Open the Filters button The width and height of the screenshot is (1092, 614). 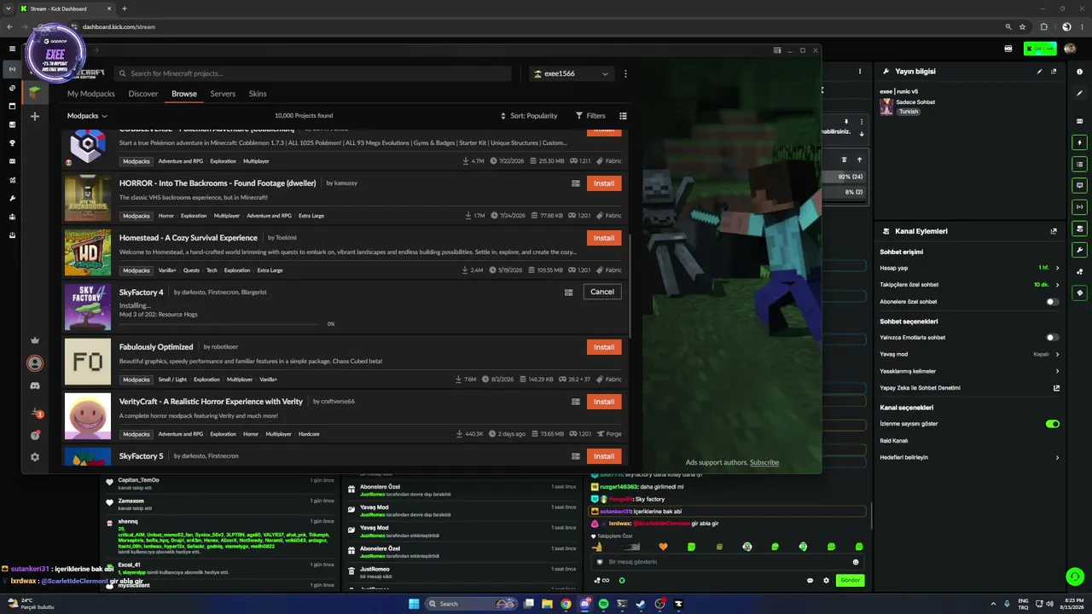(x=590, y=116)
